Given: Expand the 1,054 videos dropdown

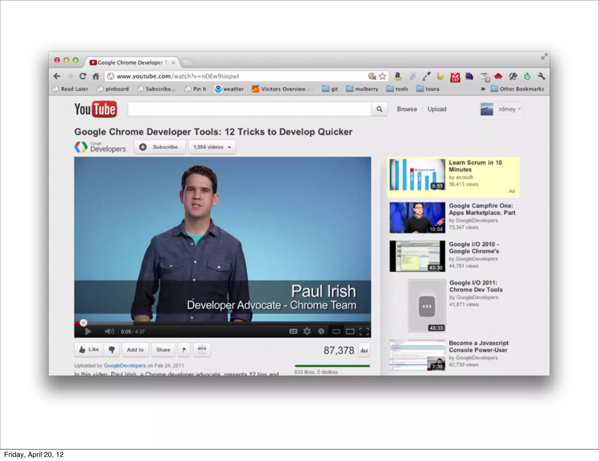Looking at the screenshot, I should tap(212, 147).
